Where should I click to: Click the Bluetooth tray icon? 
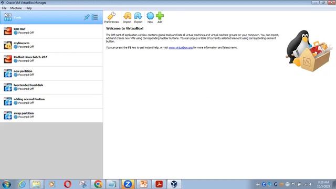click(276, 184)
